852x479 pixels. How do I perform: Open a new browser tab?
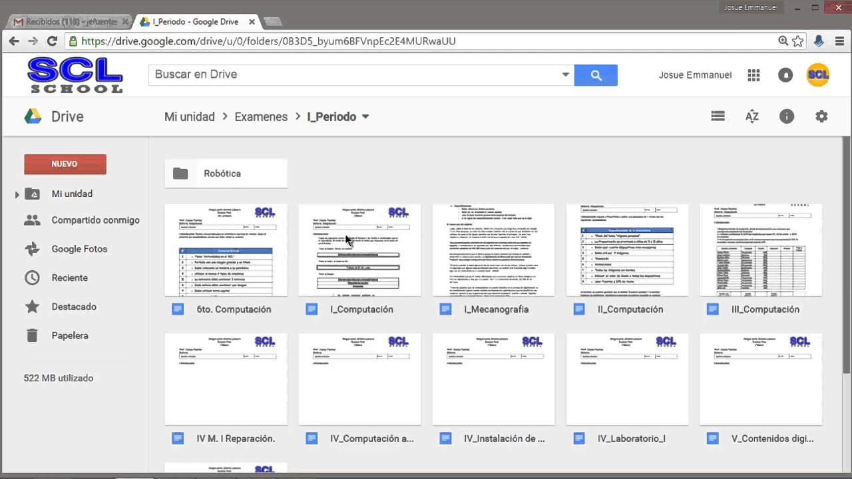[273, 22]
